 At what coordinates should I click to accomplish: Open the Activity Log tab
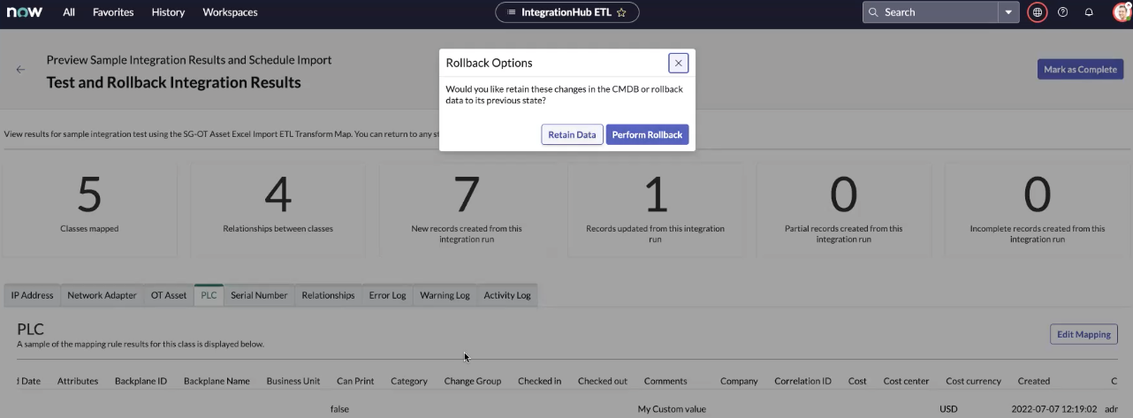coord(507,295)
